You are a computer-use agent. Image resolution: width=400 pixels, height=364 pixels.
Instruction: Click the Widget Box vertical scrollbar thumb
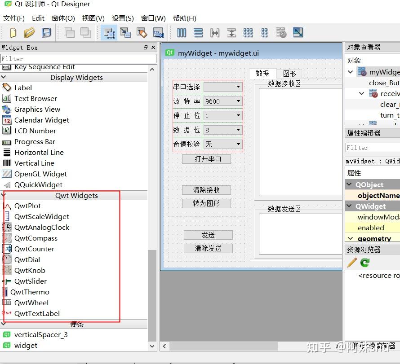[x=152, y=295]
